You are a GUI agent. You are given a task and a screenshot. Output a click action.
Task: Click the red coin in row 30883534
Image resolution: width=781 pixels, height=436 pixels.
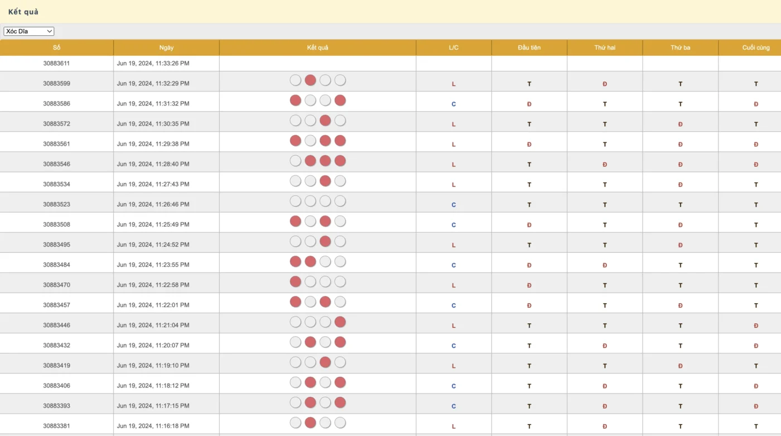coord(325,181)
